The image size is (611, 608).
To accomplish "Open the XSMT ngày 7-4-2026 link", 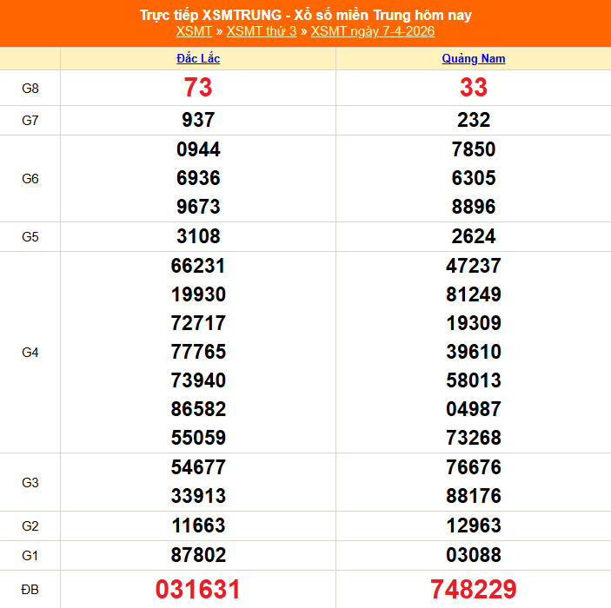I will coord(373,31).
